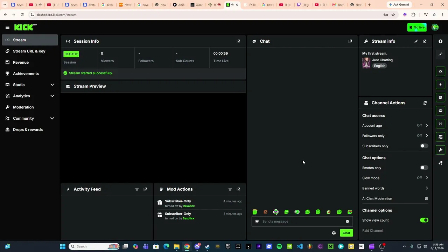Open the Windows Start menu
This screenshot has width=448, height=252.
click(63, 246)
